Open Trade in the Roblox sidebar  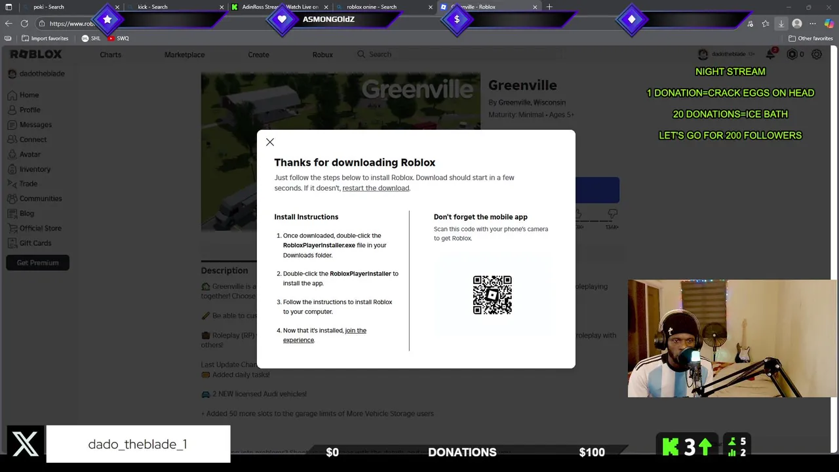22,184
